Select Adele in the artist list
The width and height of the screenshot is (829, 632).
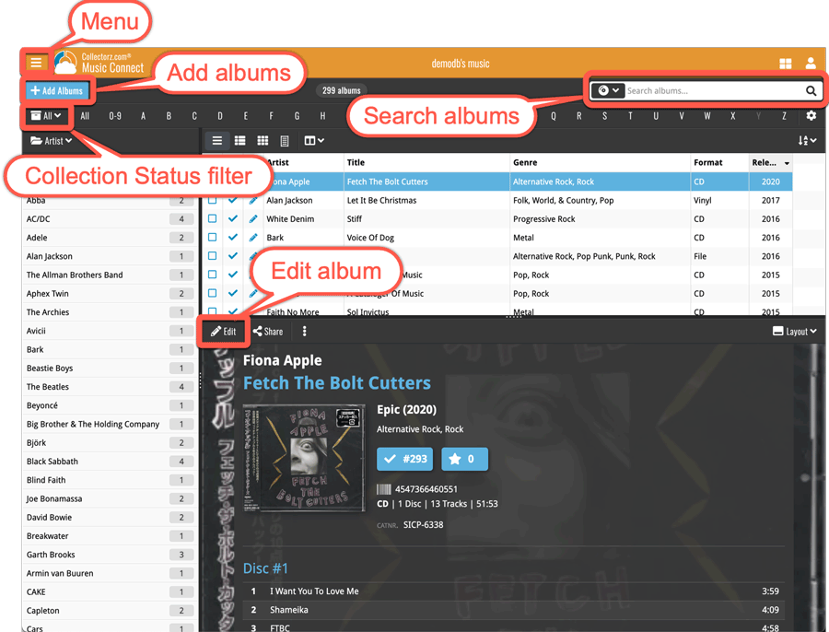tap(109, 238)
